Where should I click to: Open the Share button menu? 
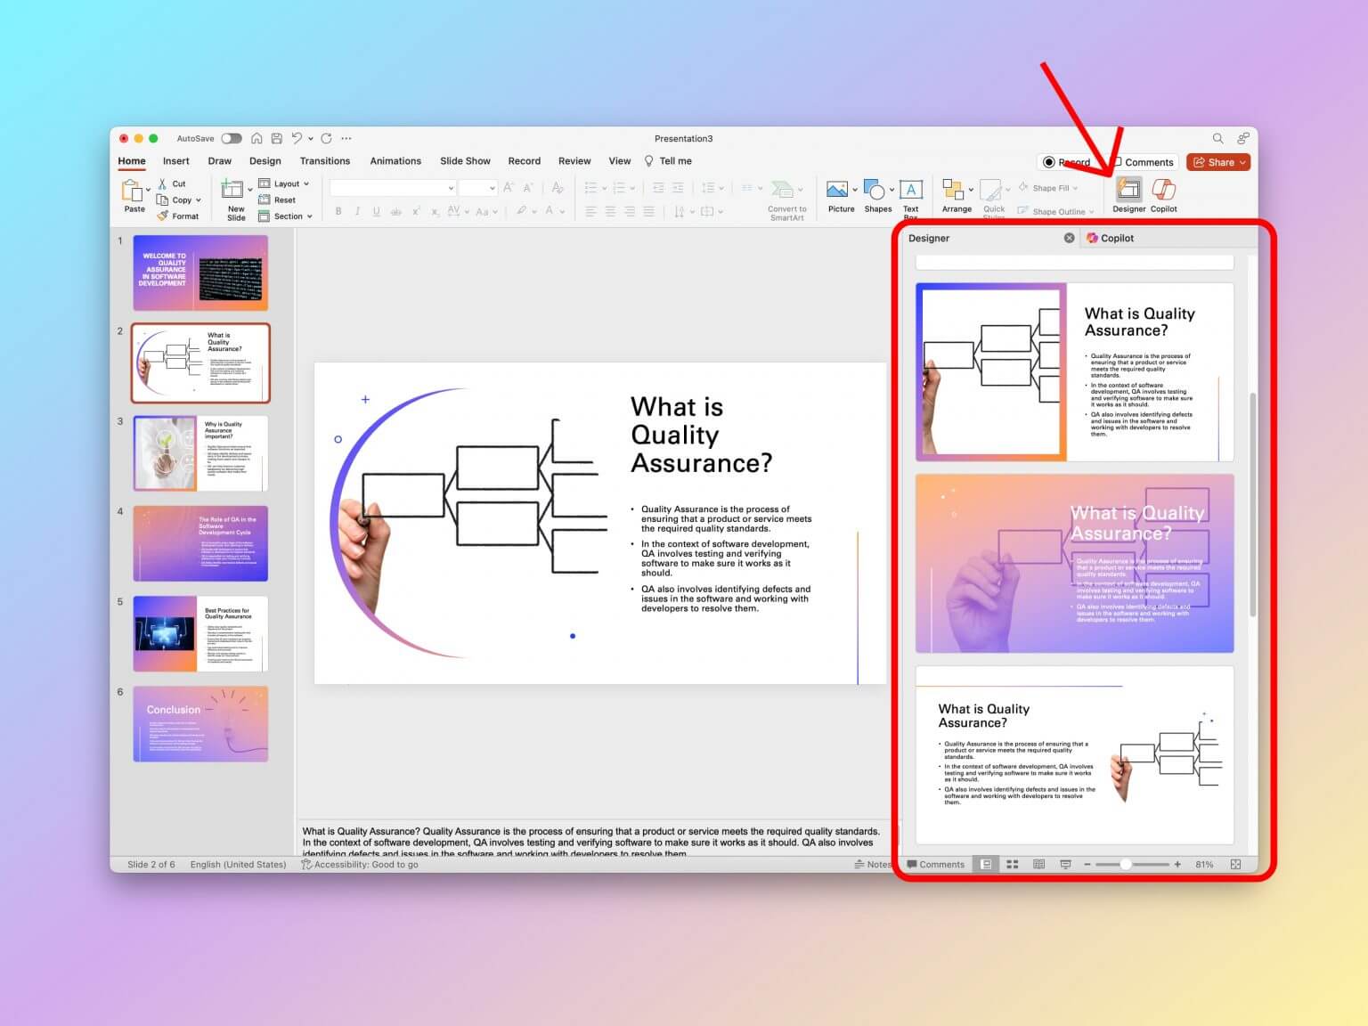tap(1217, 162)
